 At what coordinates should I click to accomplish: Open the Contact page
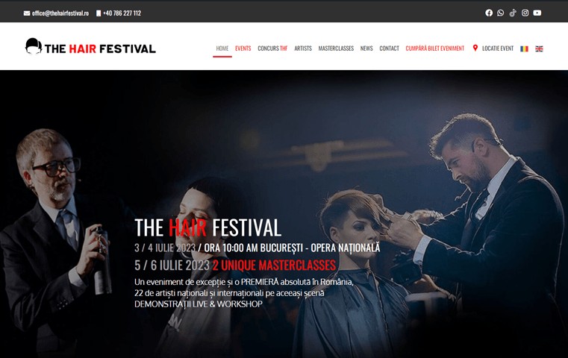389,48
